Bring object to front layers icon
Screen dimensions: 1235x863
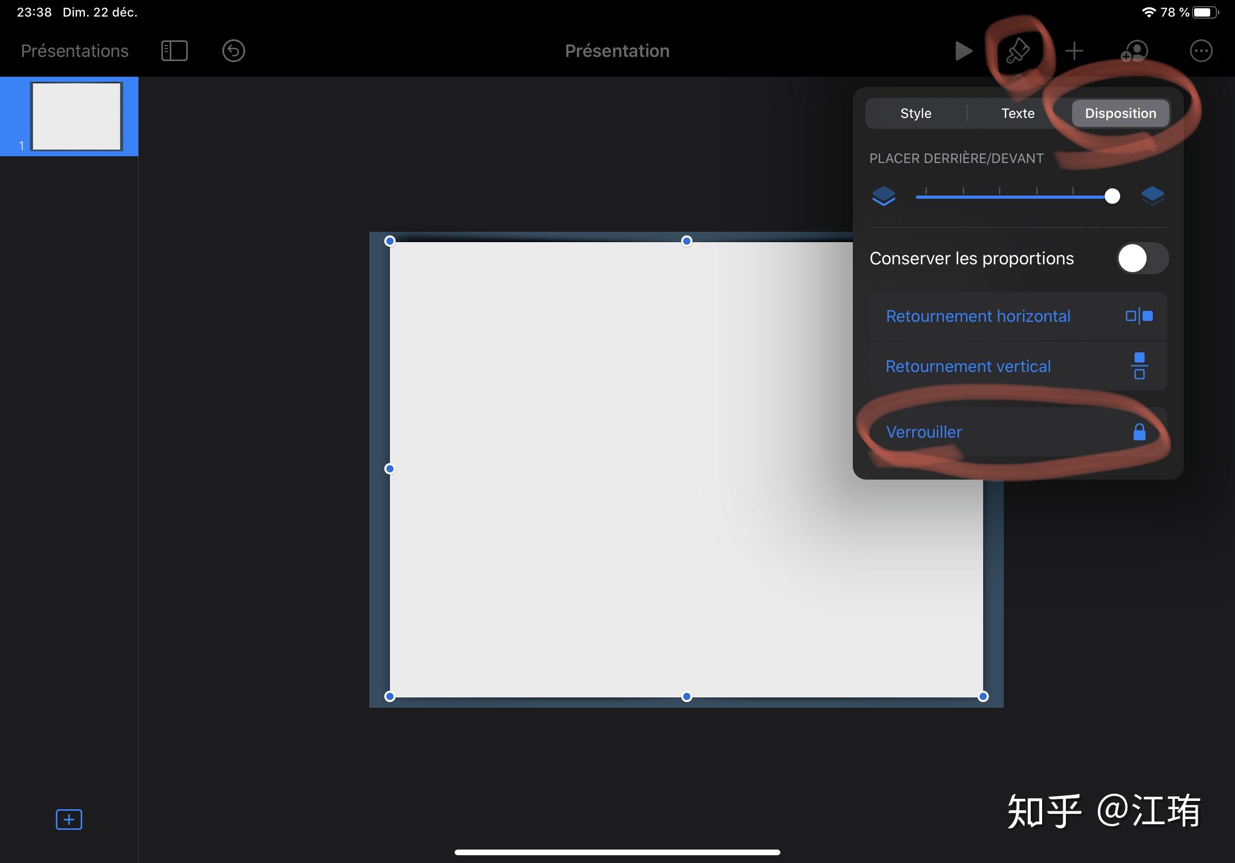coord(1152,196)
